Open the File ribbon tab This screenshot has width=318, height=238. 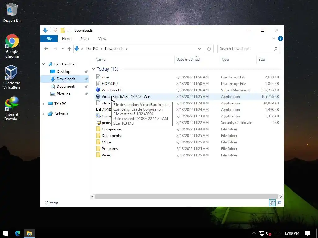(x=49, y=39)
